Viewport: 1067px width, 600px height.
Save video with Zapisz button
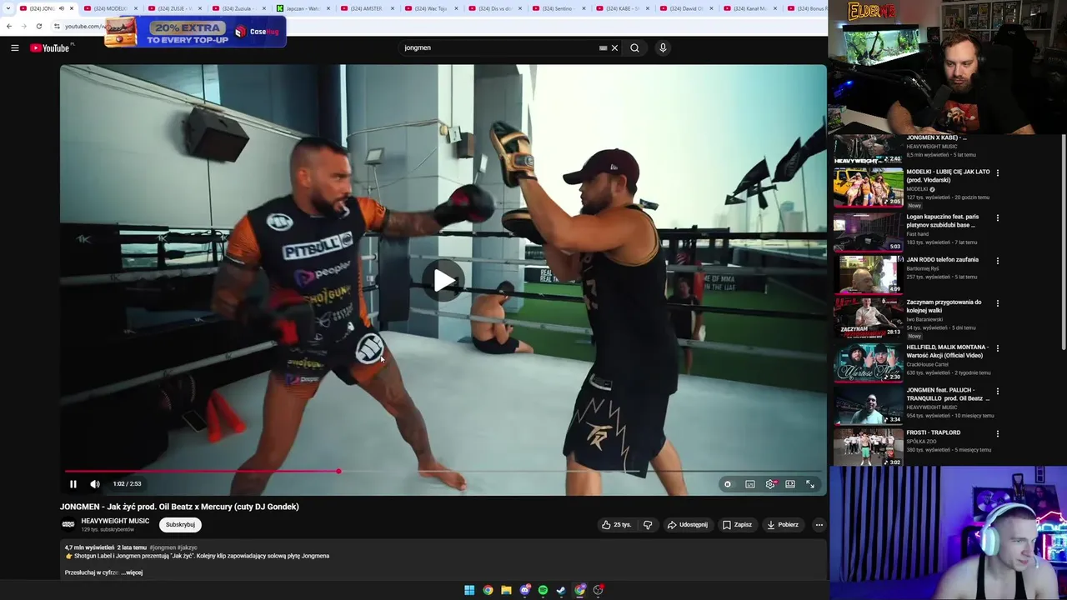point(737,525)
